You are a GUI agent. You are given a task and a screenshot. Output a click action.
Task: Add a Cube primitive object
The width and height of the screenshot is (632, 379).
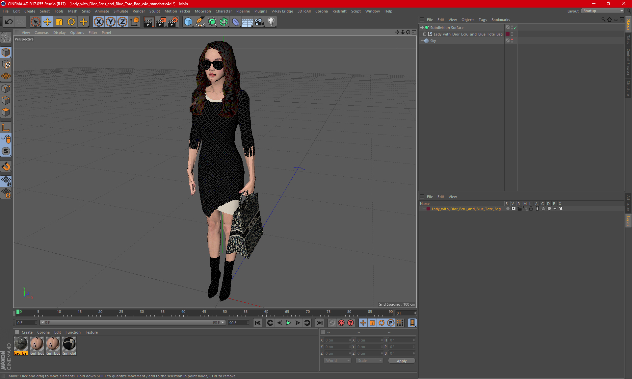coord(188,22)
